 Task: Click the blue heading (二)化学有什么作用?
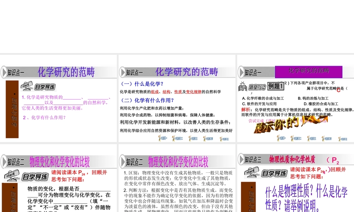(x=147, y=100)
